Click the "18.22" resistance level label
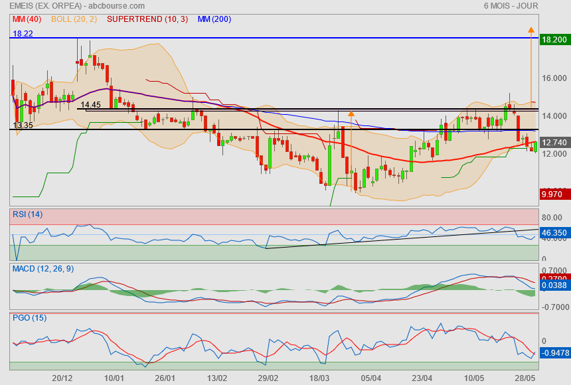Image resolution: width=571 pixels, height=385 pixels. click(23, 33)
